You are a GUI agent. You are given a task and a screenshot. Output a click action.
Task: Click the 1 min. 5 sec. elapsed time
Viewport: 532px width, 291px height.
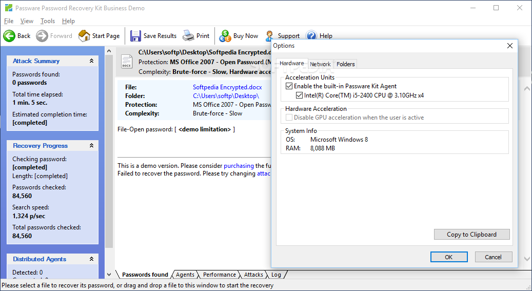pyautogui.click(x=30, y=103)
